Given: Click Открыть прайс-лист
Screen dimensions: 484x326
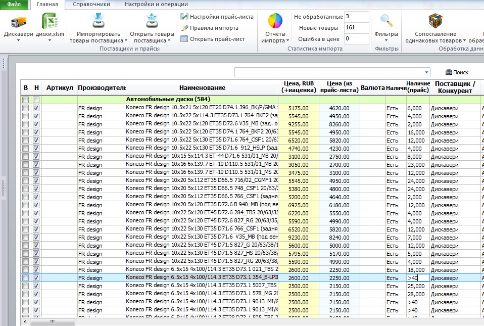Looking at the screenshot, I should pos(213,39).
